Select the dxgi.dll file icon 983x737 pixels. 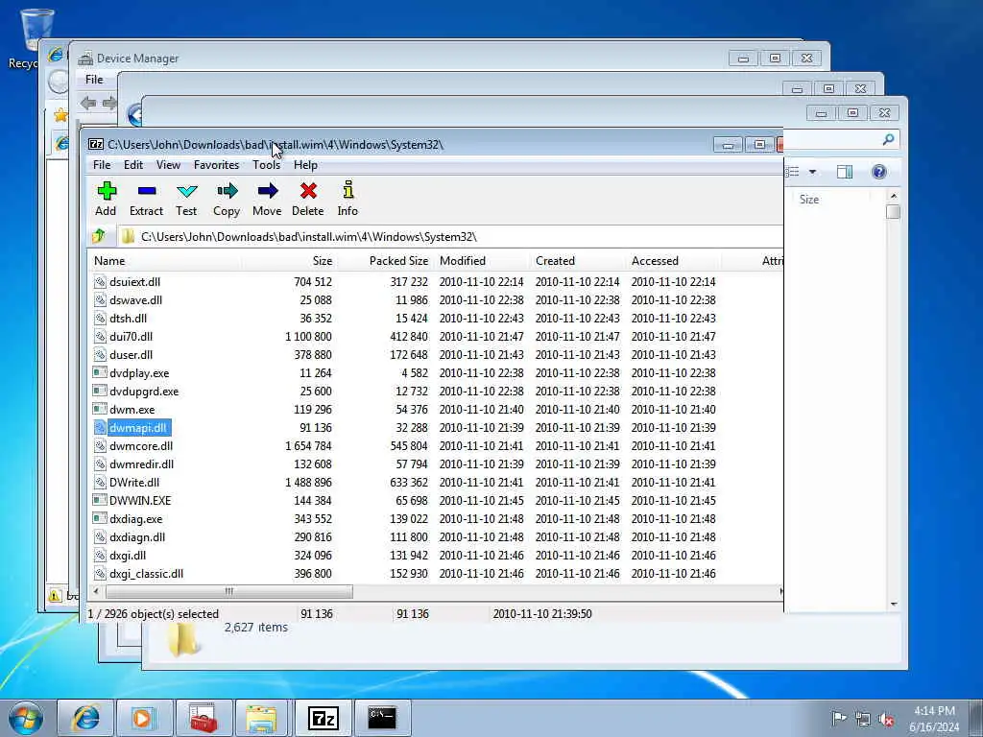(x=100, y=556)
